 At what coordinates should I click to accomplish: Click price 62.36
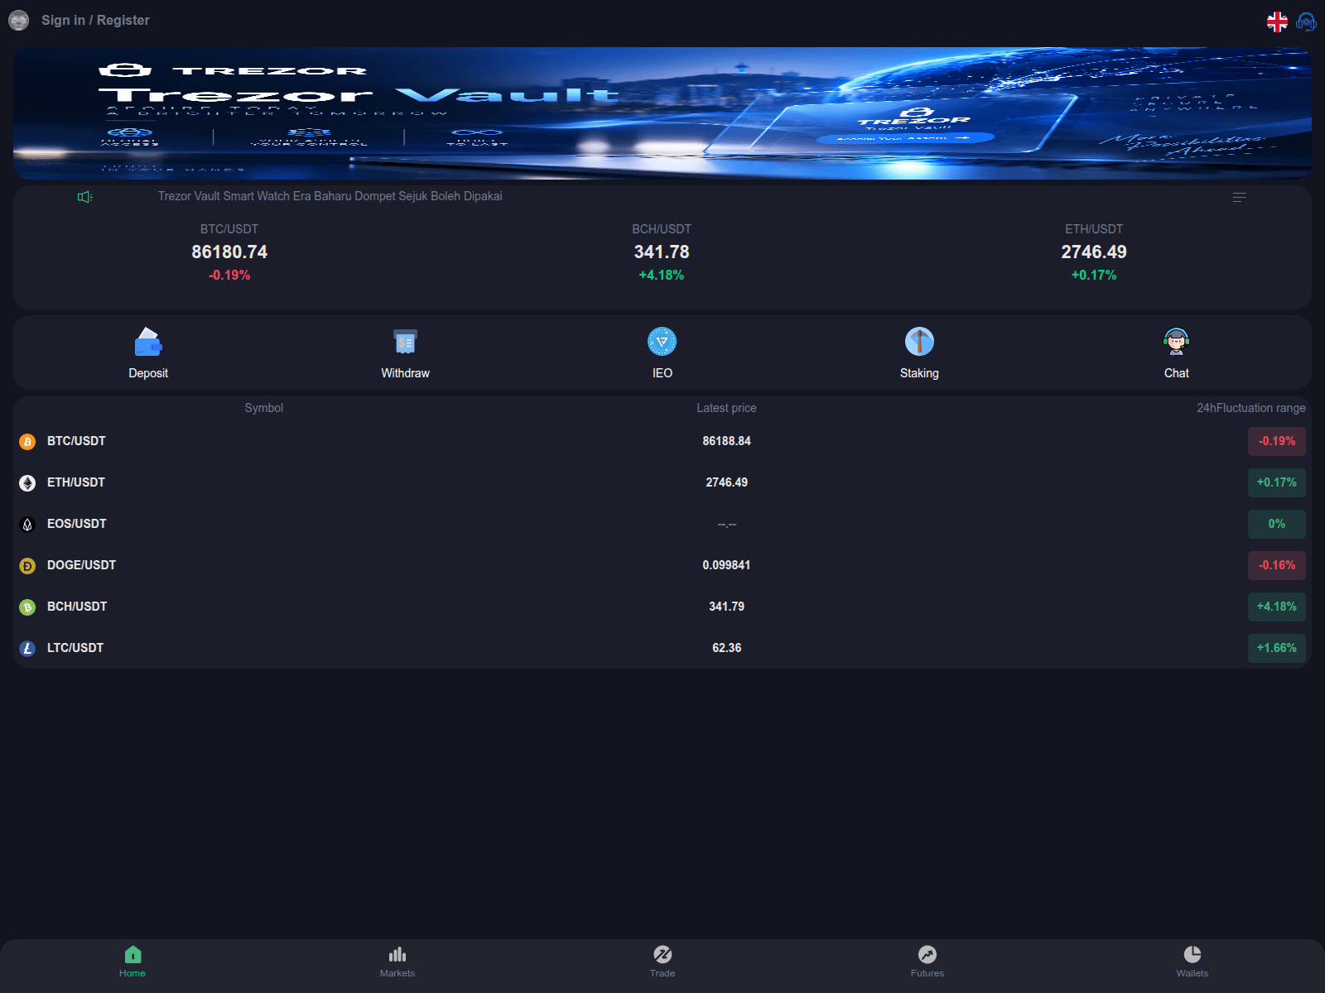(x=726, y=648)
